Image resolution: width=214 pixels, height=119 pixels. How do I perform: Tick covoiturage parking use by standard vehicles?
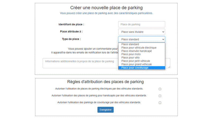click(x=160, y=103)
